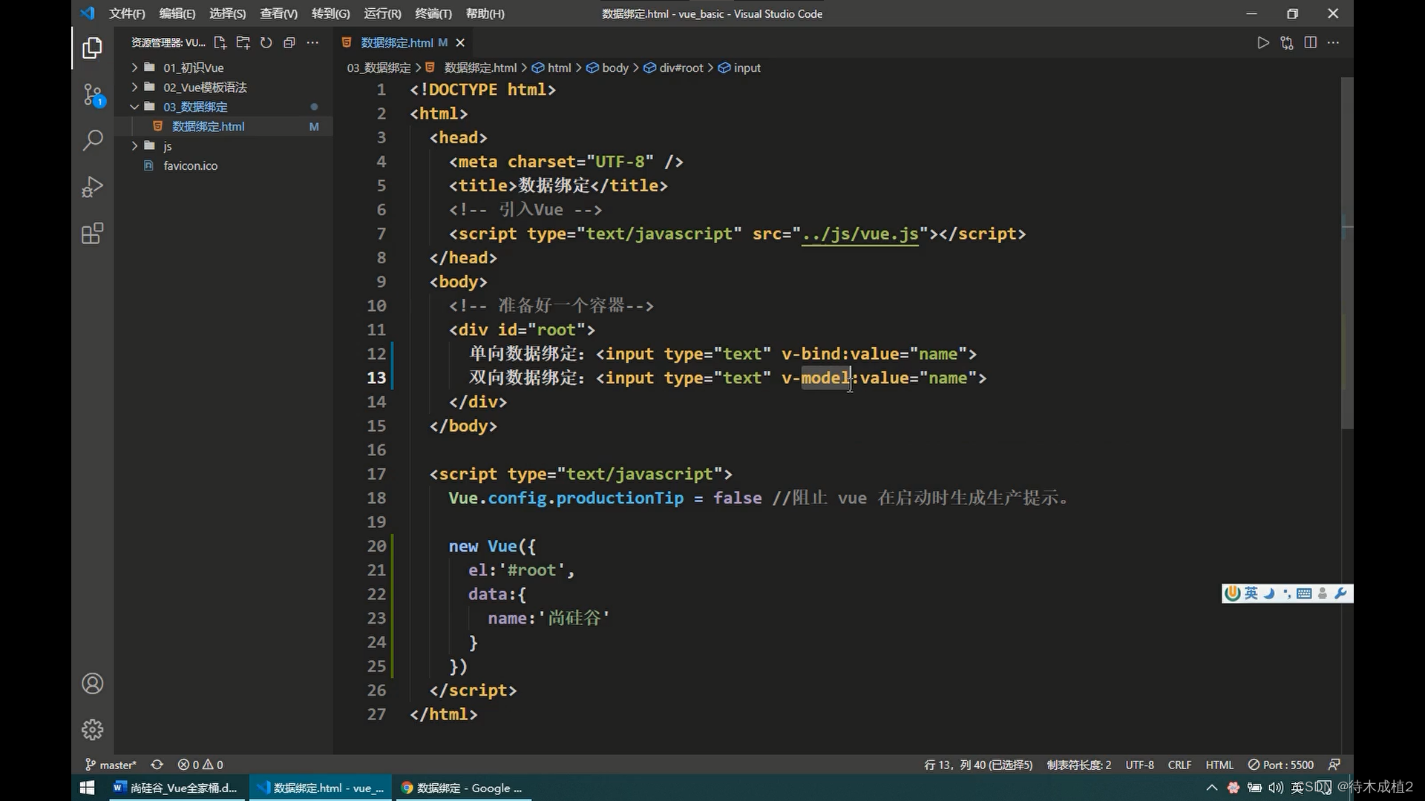Open editor more actions ellipsis
The image size is (1425, 801).
pos(1334,43)
